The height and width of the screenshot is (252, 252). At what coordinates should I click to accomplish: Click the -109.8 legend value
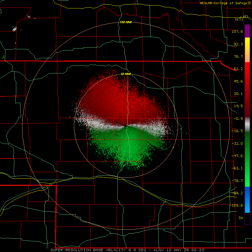236,206
